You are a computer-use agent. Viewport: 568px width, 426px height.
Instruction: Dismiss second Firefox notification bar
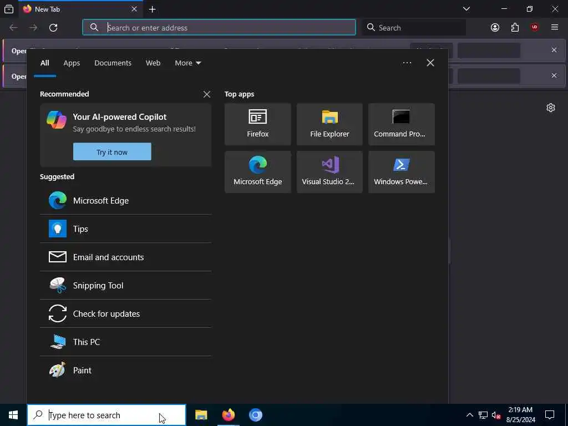(x=554, y=75)
